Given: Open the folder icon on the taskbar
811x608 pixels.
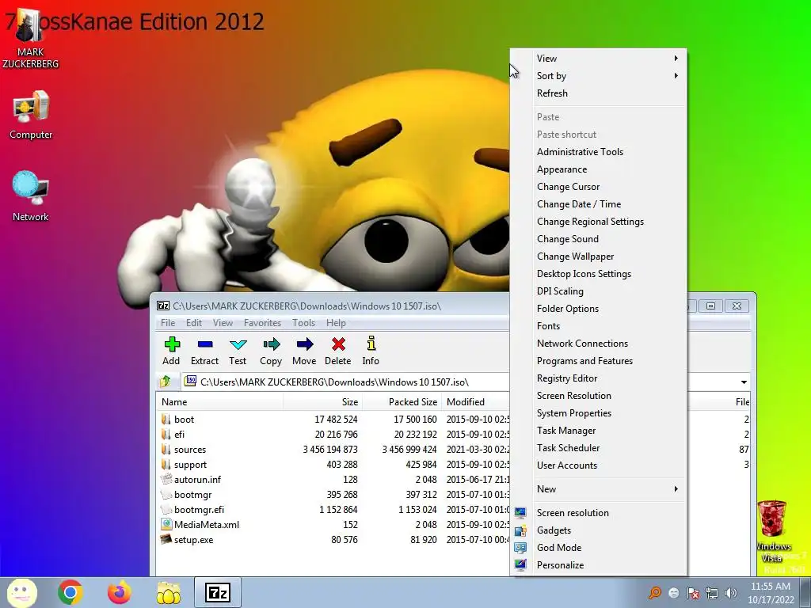Looking at the screenshot, I should point(169,592).
